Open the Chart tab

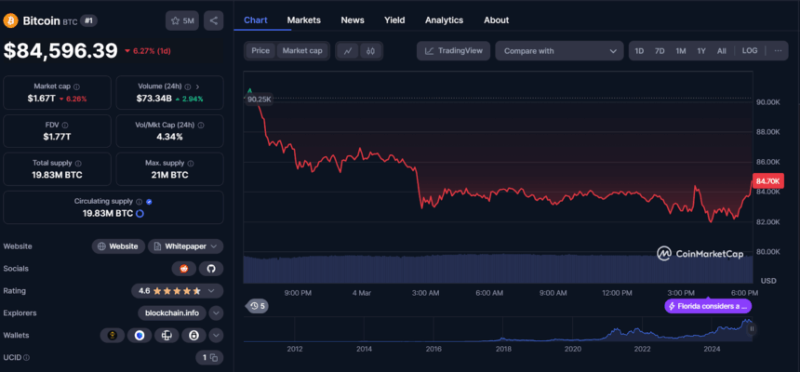256,20
